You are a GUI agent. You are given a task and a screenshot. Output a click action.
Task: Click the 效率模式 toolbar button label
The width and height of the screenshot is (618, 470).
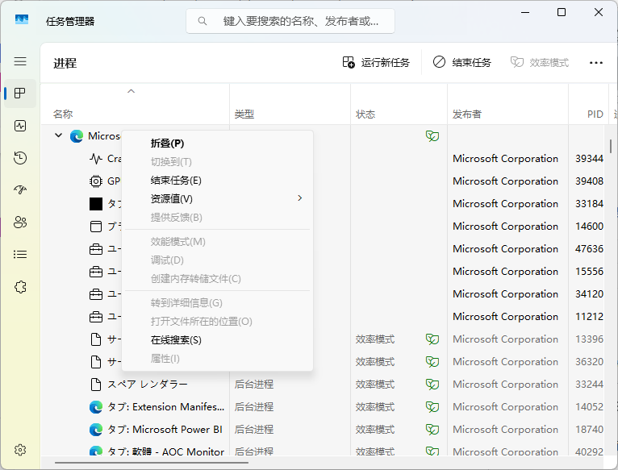tap(549, 63)
